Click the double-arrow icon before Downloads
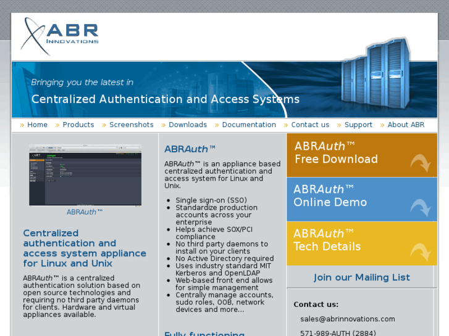Image resolution: width=449 pixels, height=336 pixels. [163, 125]
